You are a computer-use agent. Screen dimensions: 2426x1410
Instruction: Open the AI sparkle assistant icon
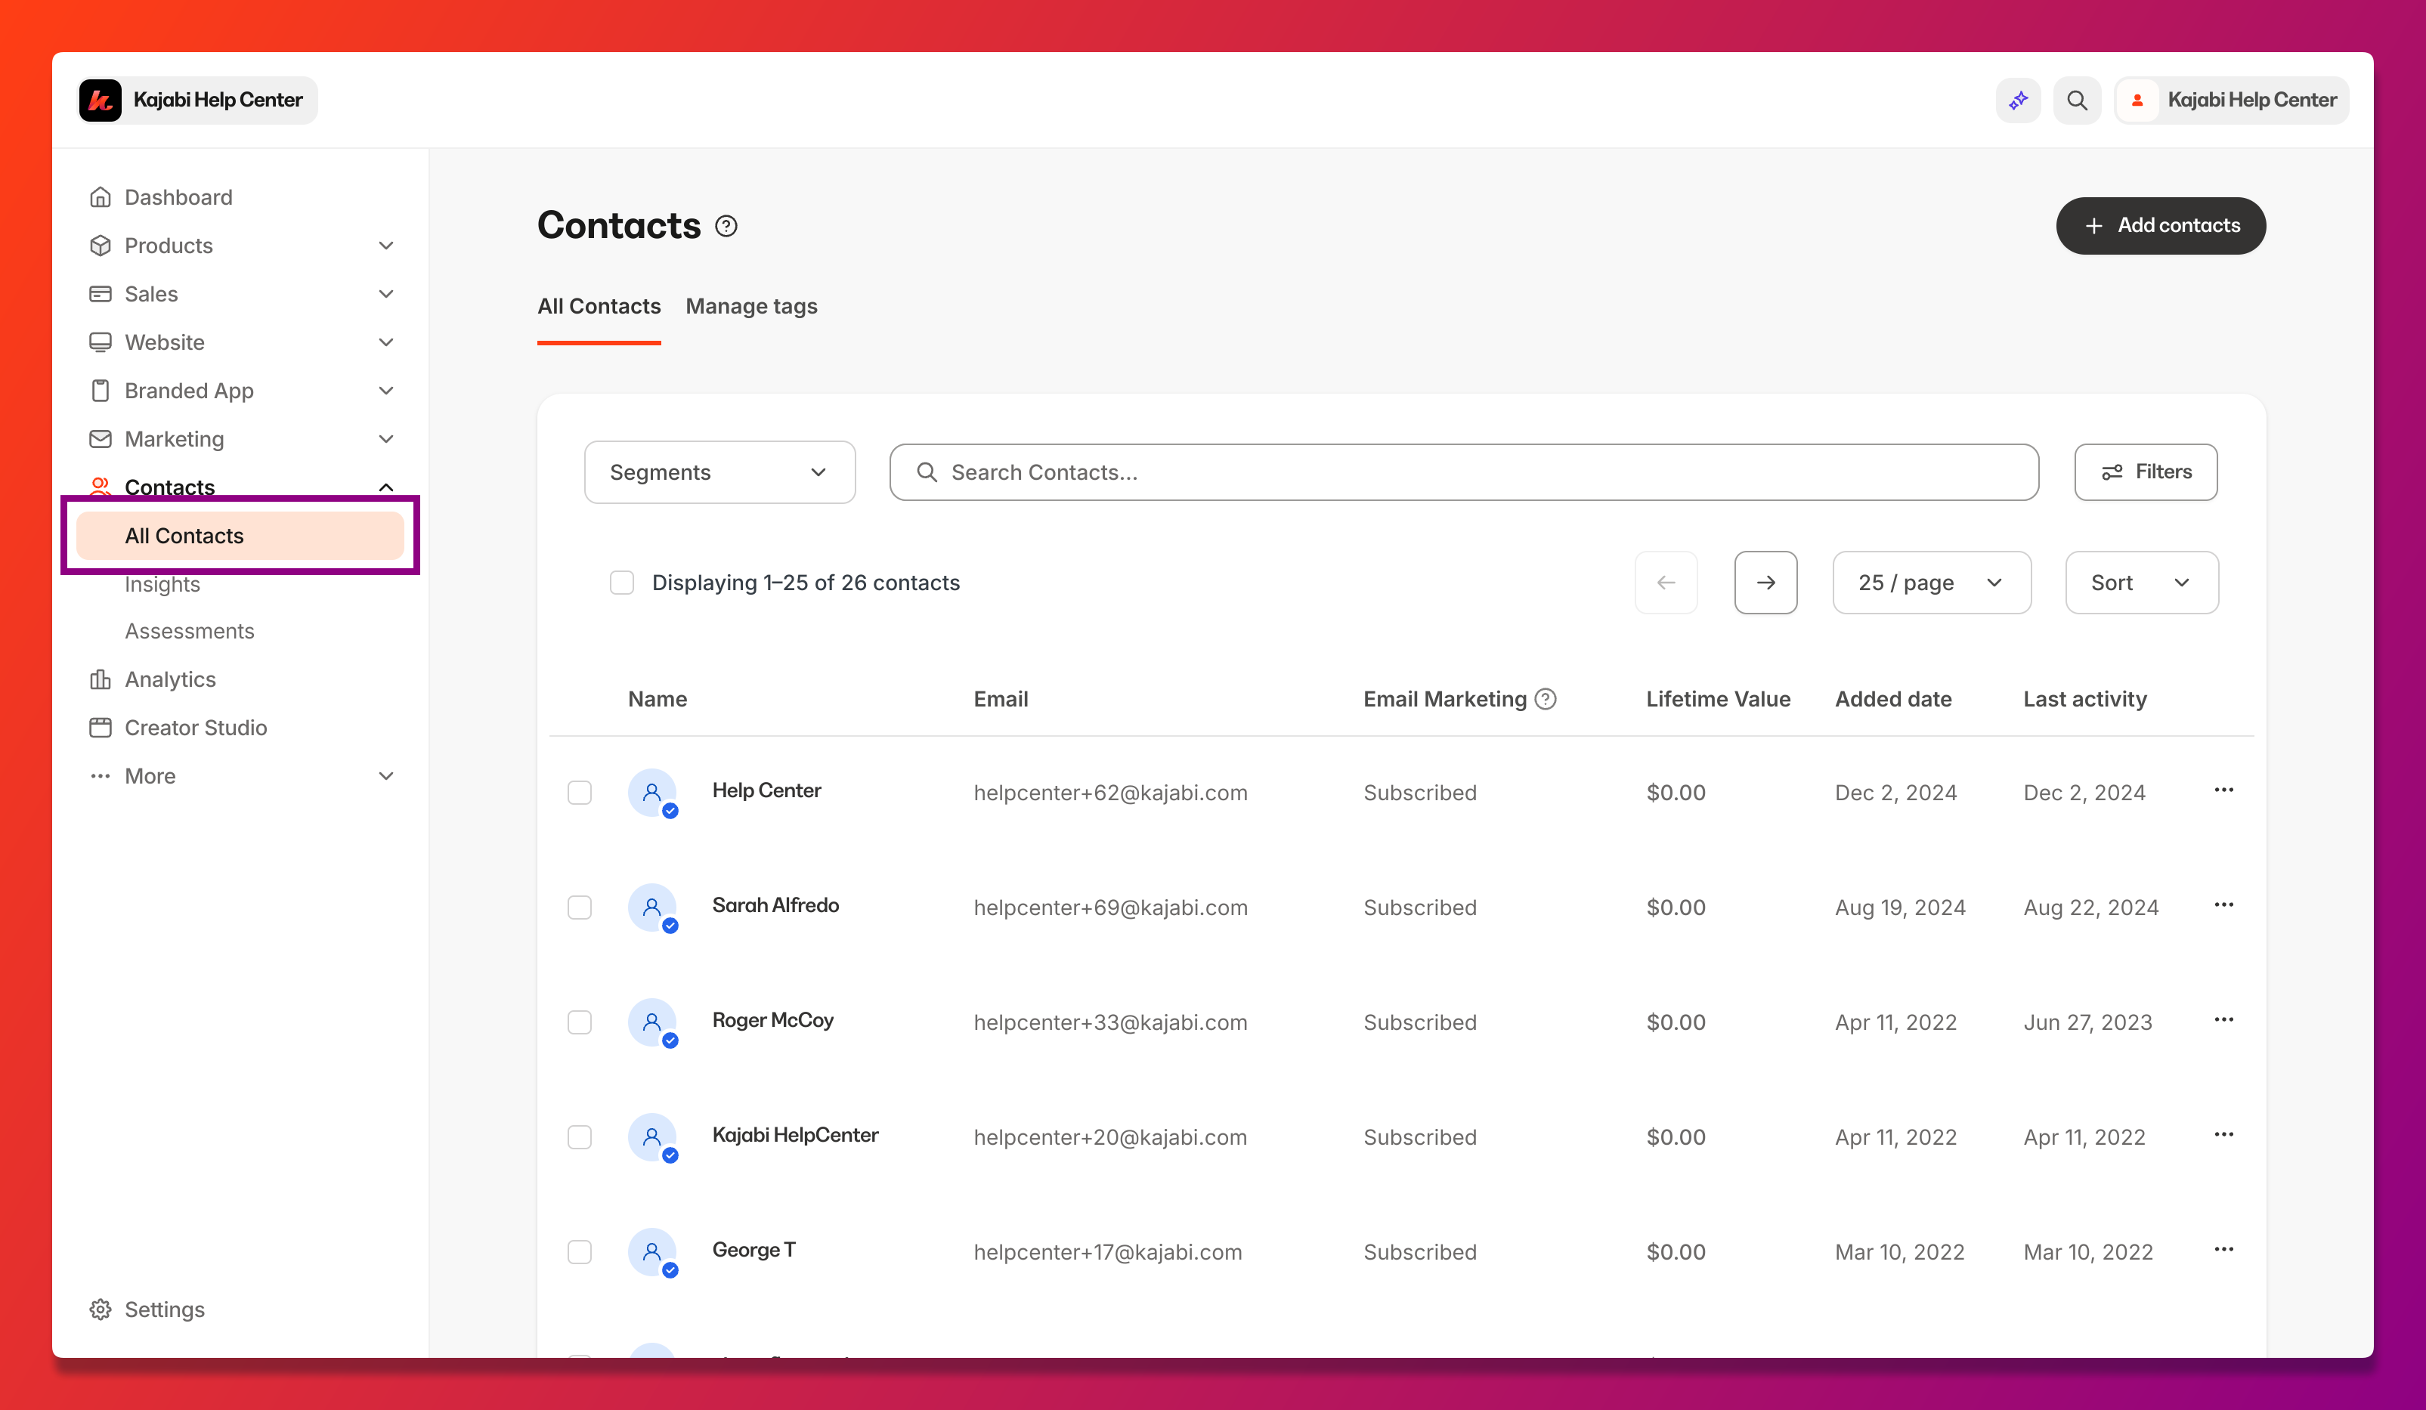(2018, 100)
